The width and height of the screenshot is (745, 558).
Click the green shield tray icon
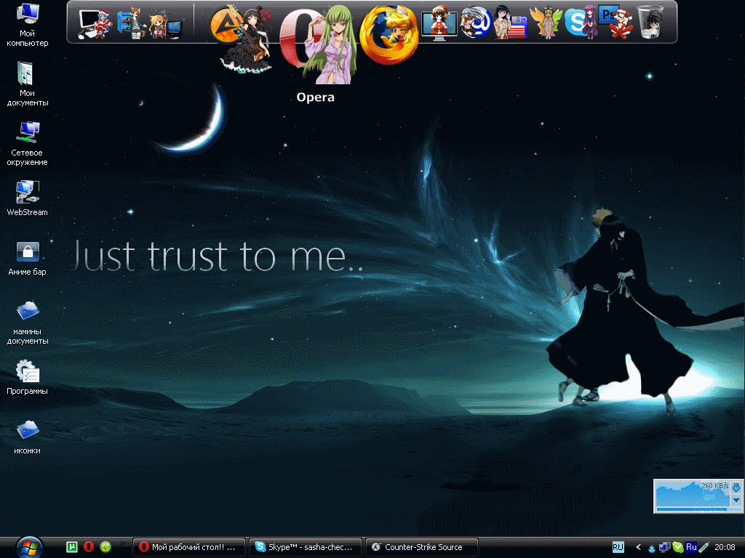click(678, 547)
